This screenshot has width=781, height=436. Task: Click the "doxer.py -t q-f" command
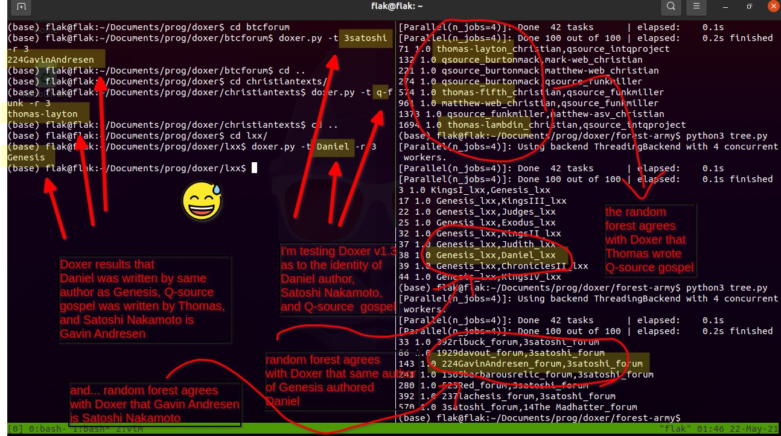pyautogui.click(x=351, y=92)
